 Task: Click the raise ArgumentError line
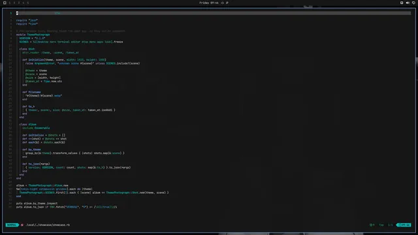tap(83, 63)
